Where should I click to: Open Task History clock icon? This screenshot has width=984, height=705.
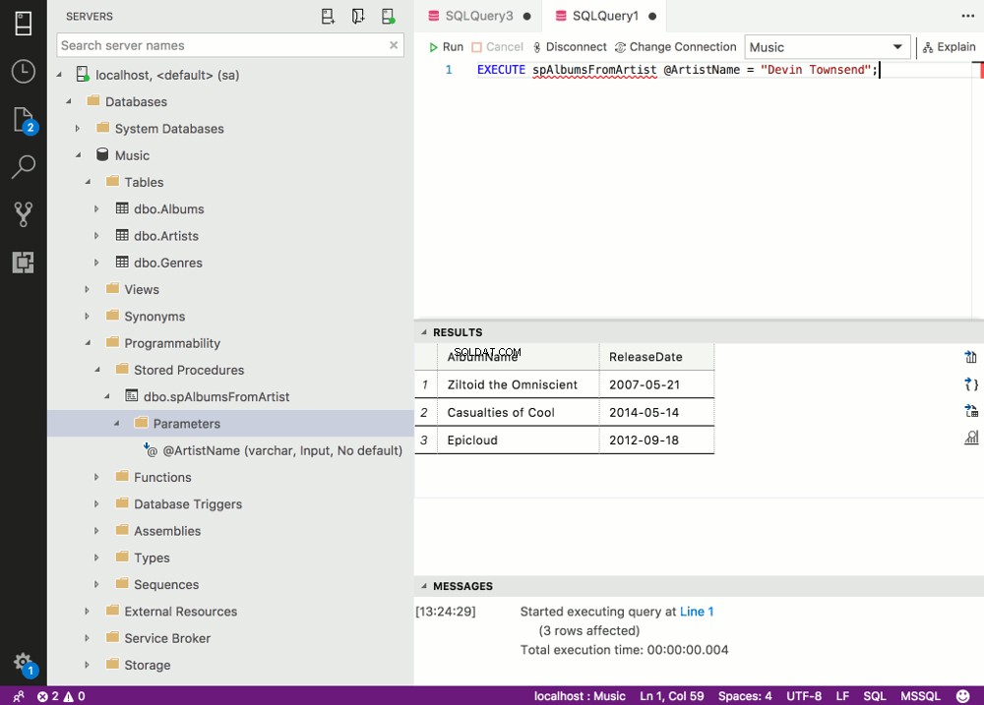[x=24, y=71]
